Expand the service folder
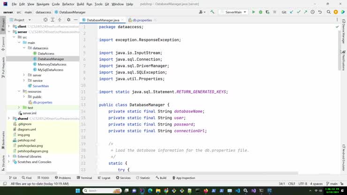Viewport: 347px width, 195px height. click(x=24, y=81)
